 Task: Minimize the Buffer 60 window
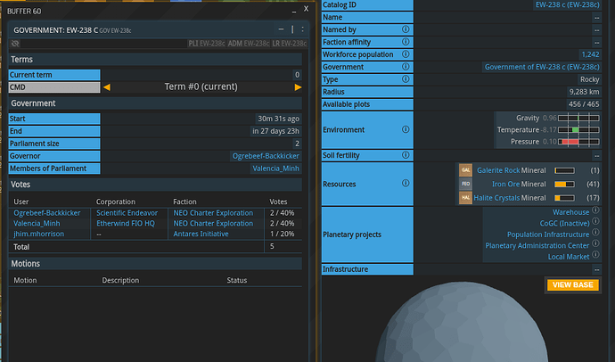[294, 11]
